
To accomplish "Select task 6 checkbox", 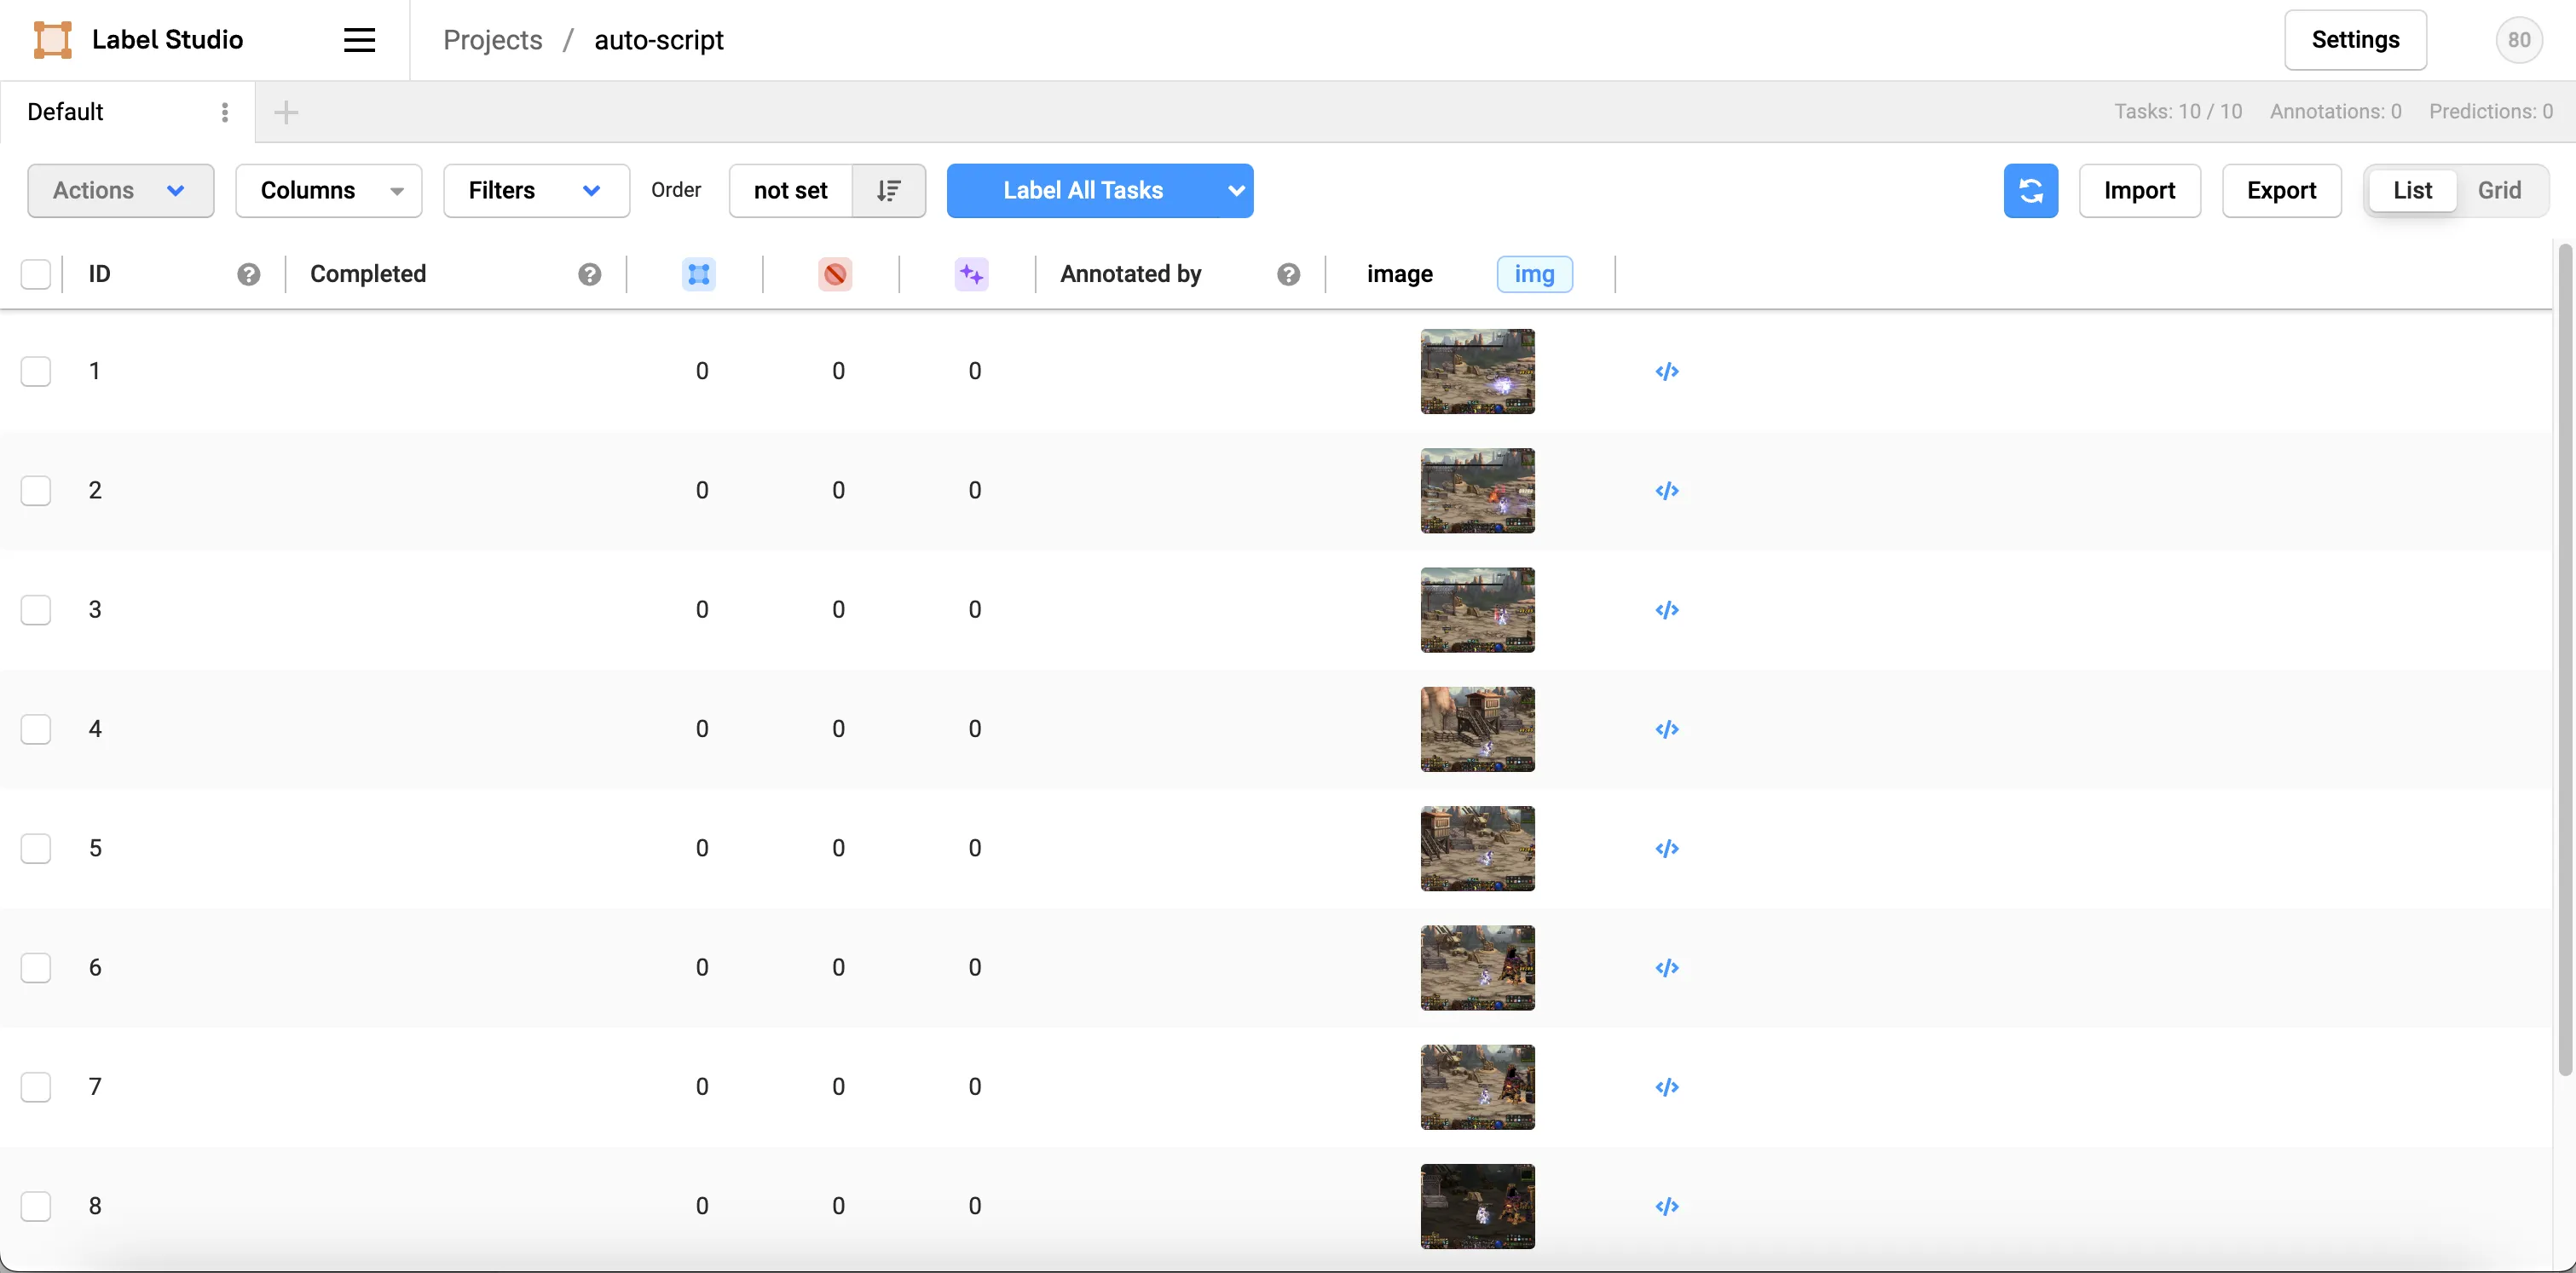I will coord(36,967).
